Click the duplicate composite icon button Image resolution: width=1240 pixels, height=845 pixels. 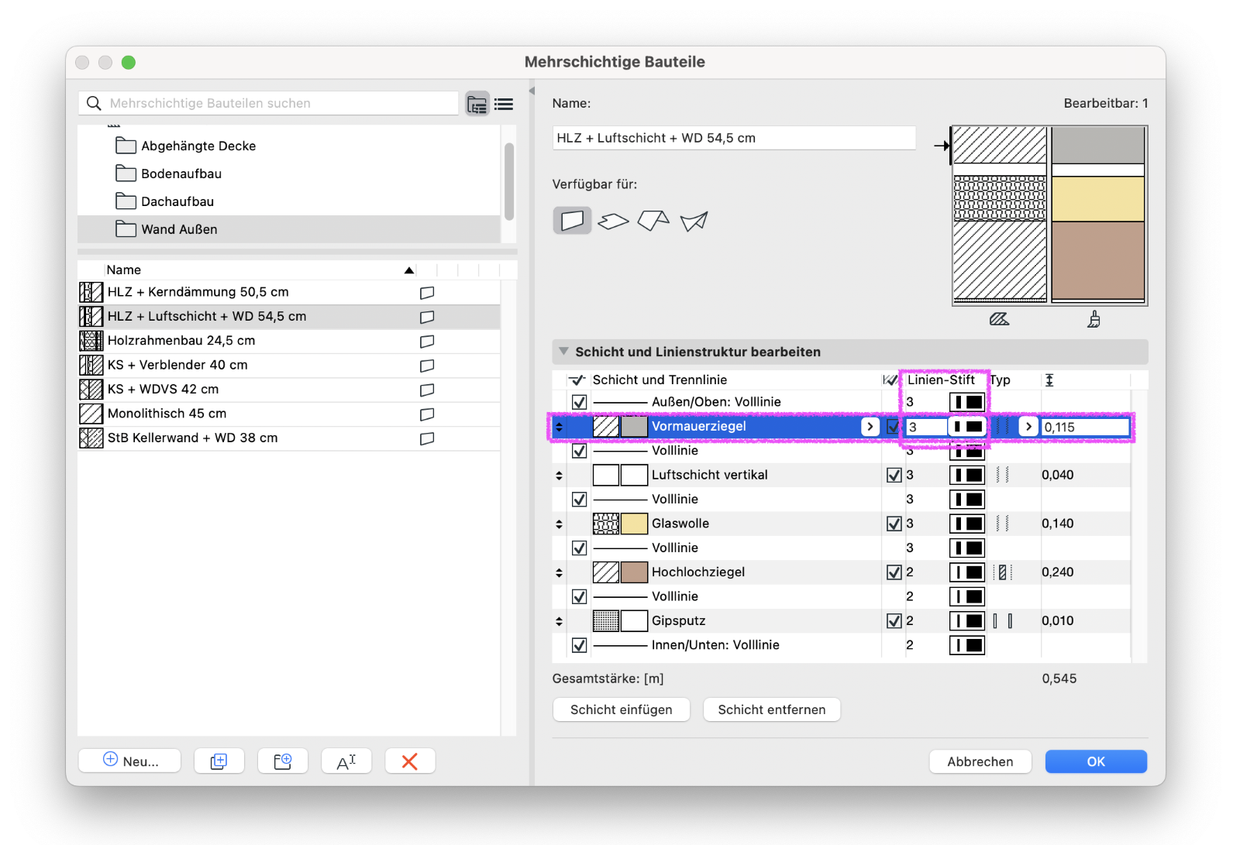(219, 761)
